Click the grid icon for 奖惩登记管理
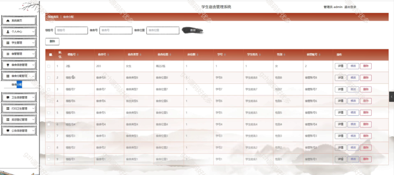The height and width of the screenshot is (175, 394). (8, 120)
